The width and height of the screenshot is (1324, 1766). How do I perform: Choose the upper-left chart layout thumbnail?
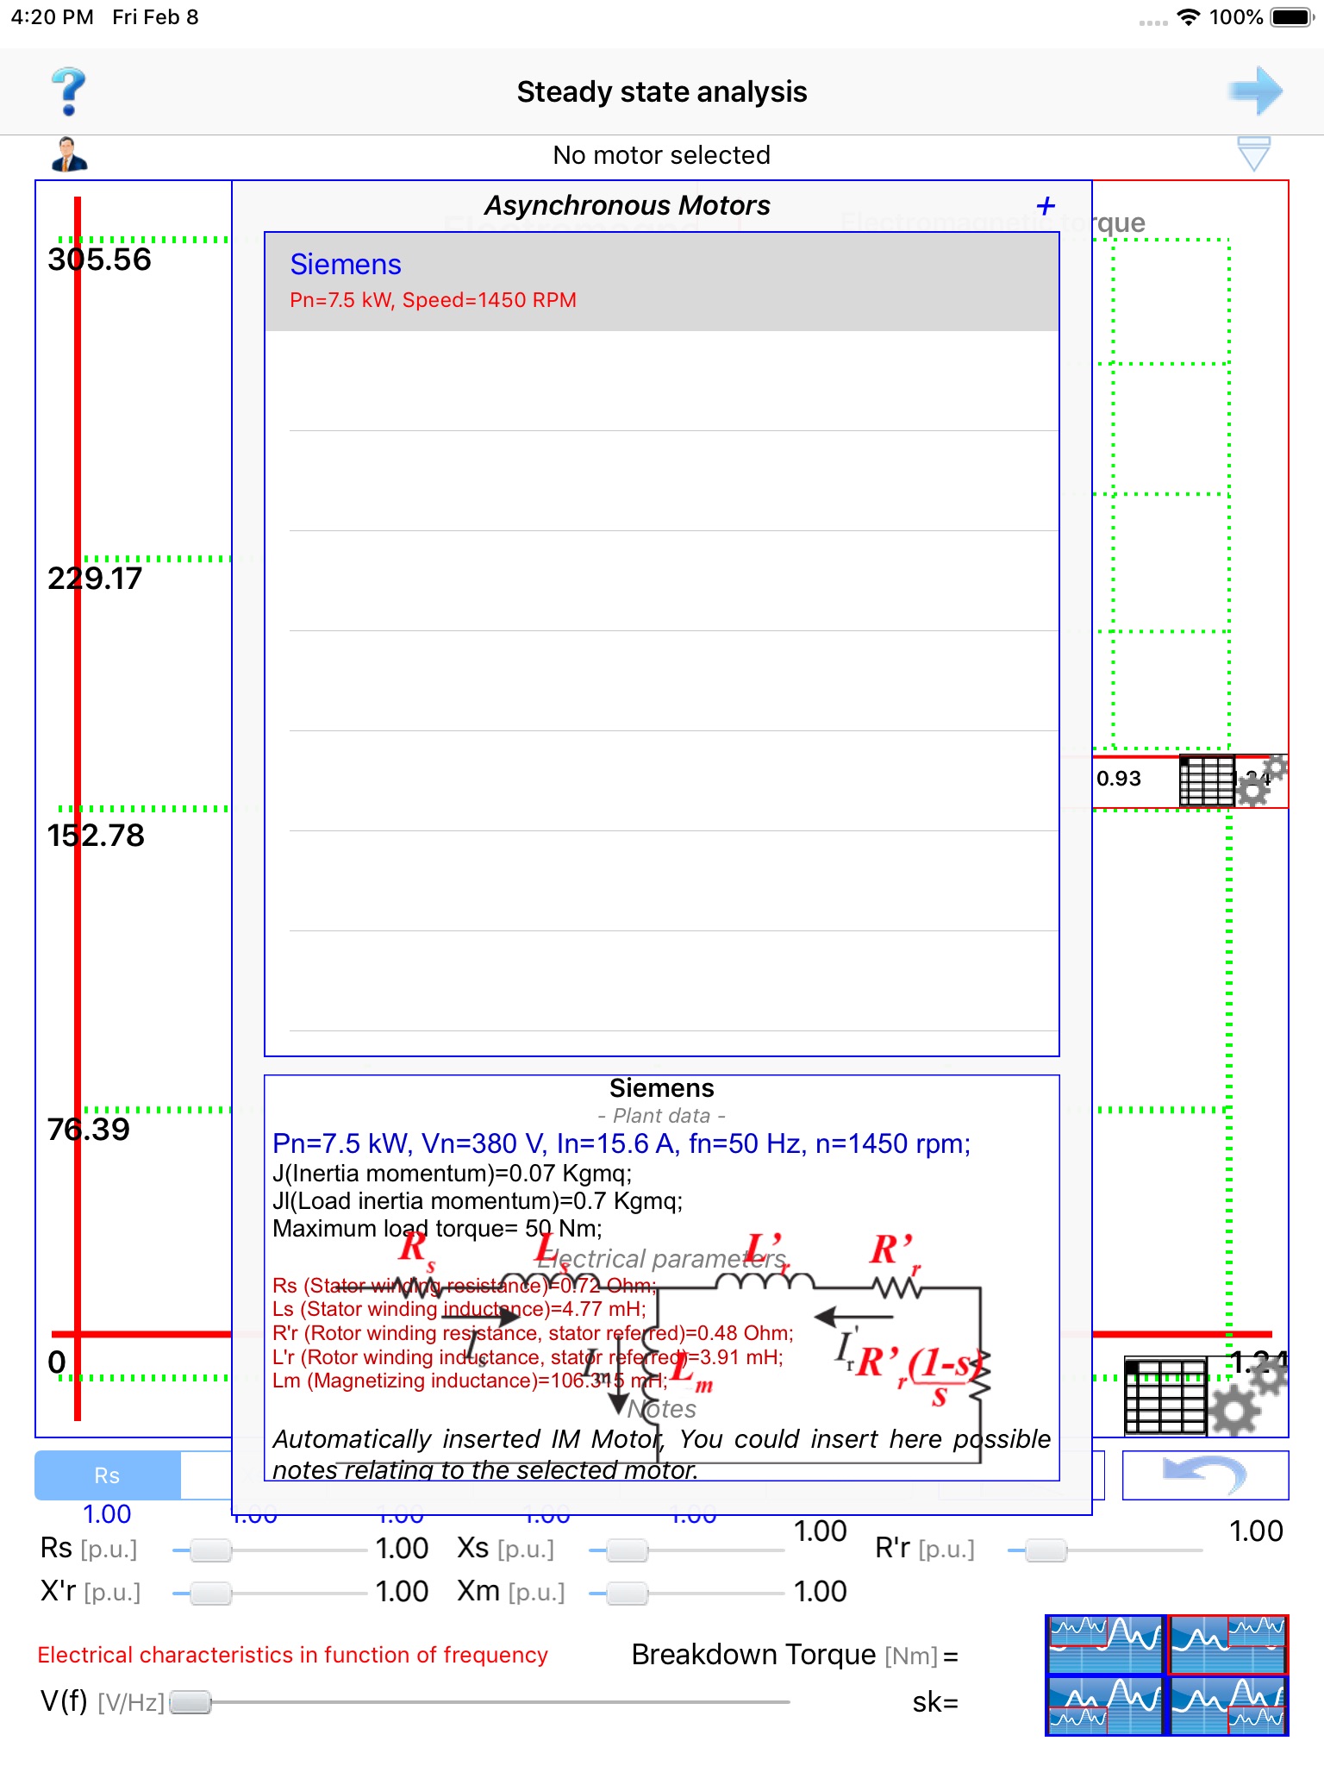[1106, 1644]
